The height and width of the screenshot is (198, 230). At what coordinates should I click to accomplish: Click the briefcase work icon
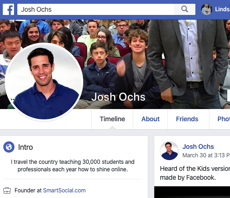click(7, 191)
